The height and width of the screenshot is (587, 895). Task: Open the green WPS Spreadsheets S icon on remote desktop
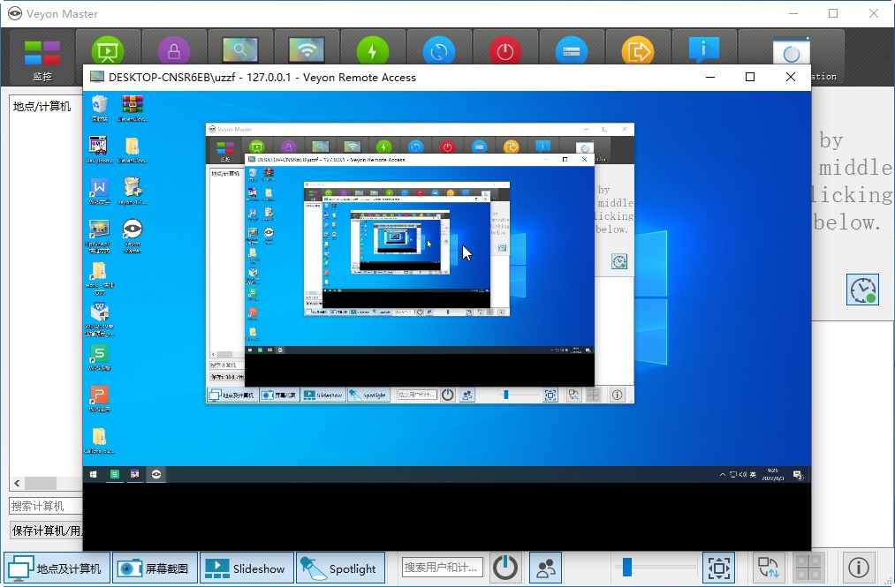(99, 357)
